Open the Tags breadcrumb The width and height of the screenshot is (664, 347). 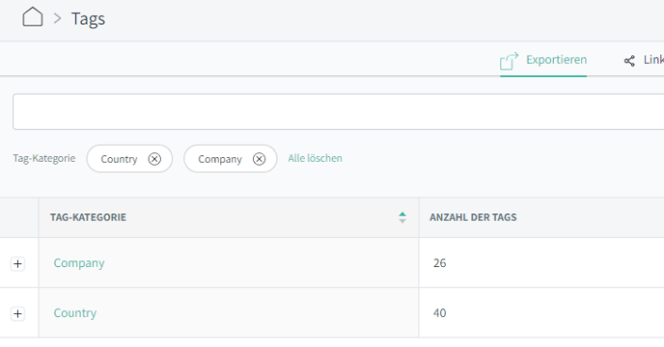coord(88,19)
